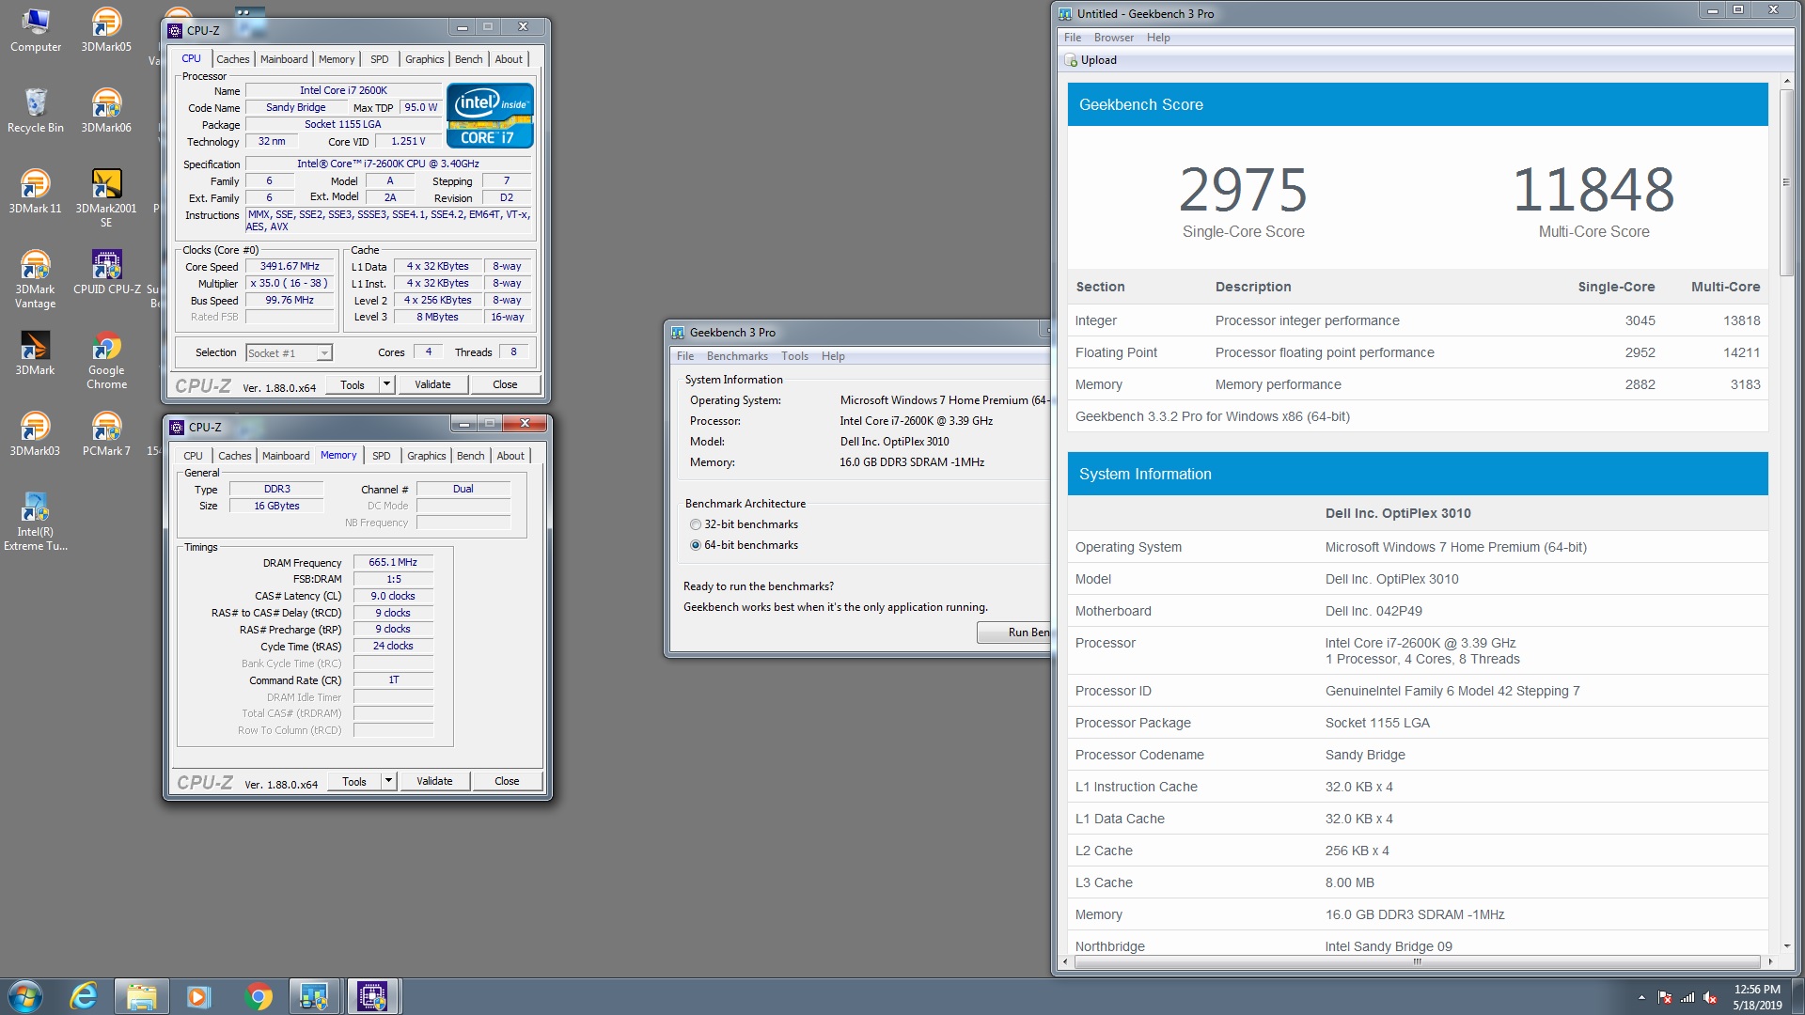Viewport: 1805px width, 1015px height.
Task: Open Tools dropdown arrow in top CPU-Z window
Action: coord(386,384)
